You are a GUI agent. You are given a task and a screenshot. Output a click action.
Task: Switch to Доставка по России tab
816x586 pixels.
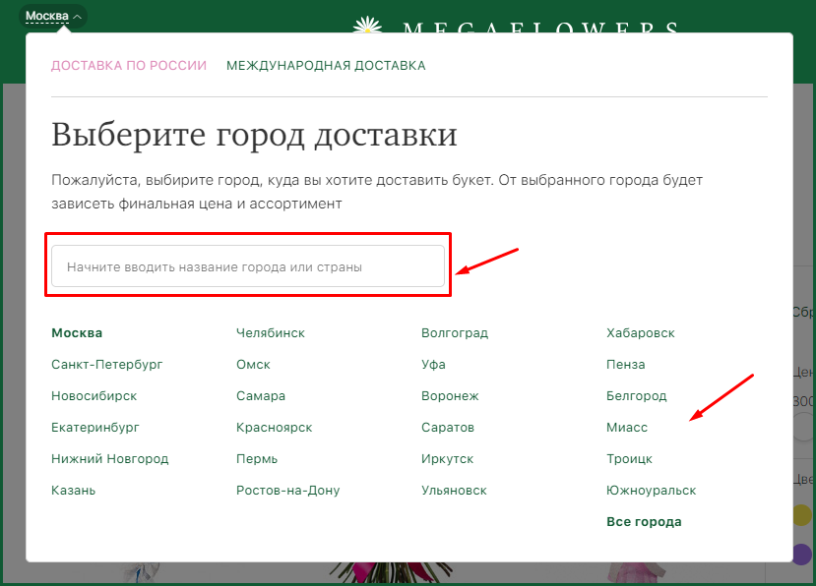tap(129, 66)
